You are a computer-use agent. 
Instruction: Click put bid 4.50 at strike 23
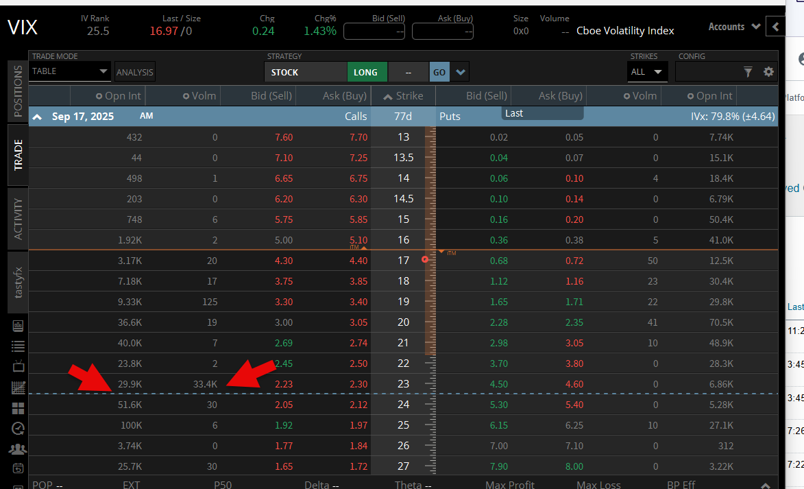pos(498,384)
